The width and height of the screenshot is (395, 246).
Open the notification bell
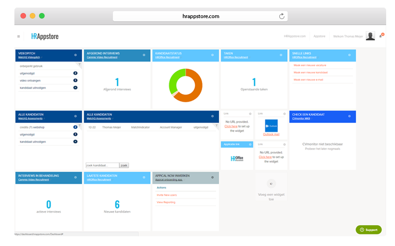click(x=381, y=36)
